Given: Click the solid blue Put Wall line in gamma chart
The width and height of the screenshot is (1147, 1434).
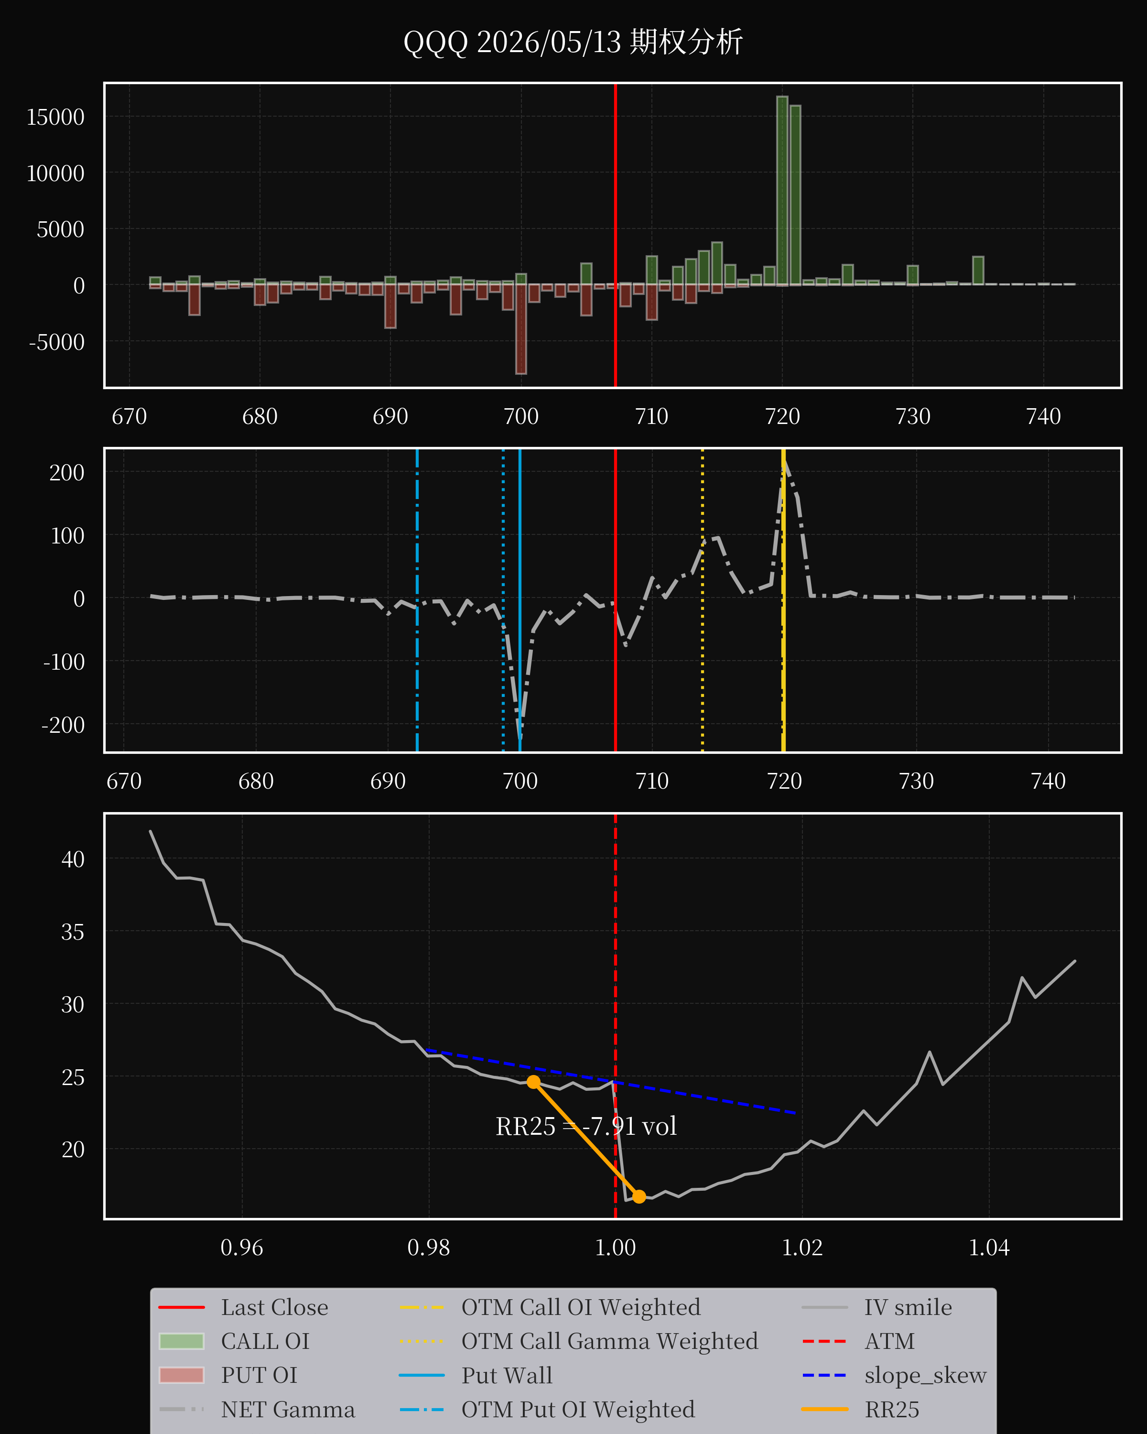Looking at the screenshot, I should pyautogui.click(x=520, y=600).
